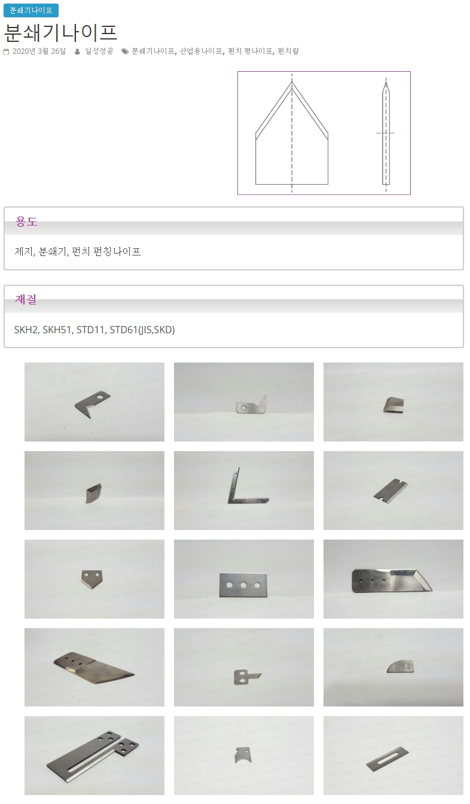Image resolution: width=470 pixels, height=804 pixels.
Task: Open the L-shaped angle blade photo
Action: [x=244, y=491]
